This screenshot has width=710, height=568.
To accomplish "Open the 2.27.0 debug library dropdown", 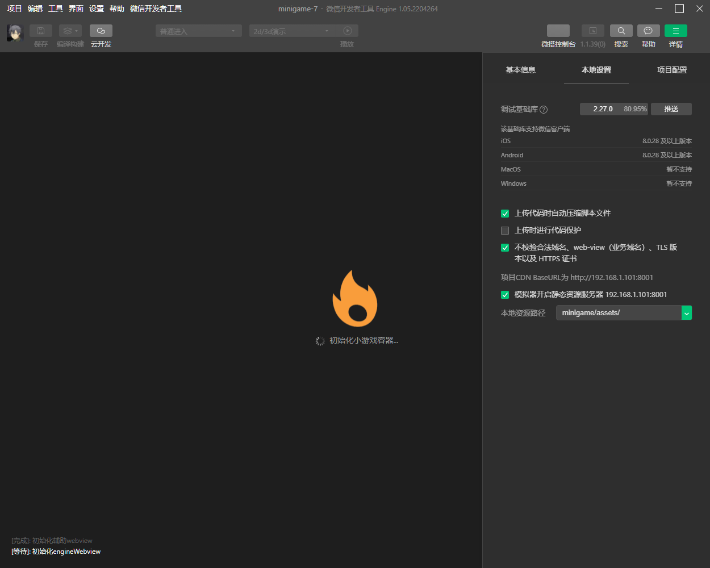I will coord(614,109).
